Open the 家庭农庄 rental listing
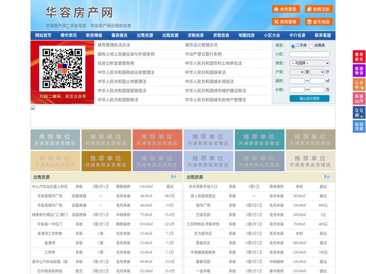This screenshot has height=274, width=366. pos(203,243)
